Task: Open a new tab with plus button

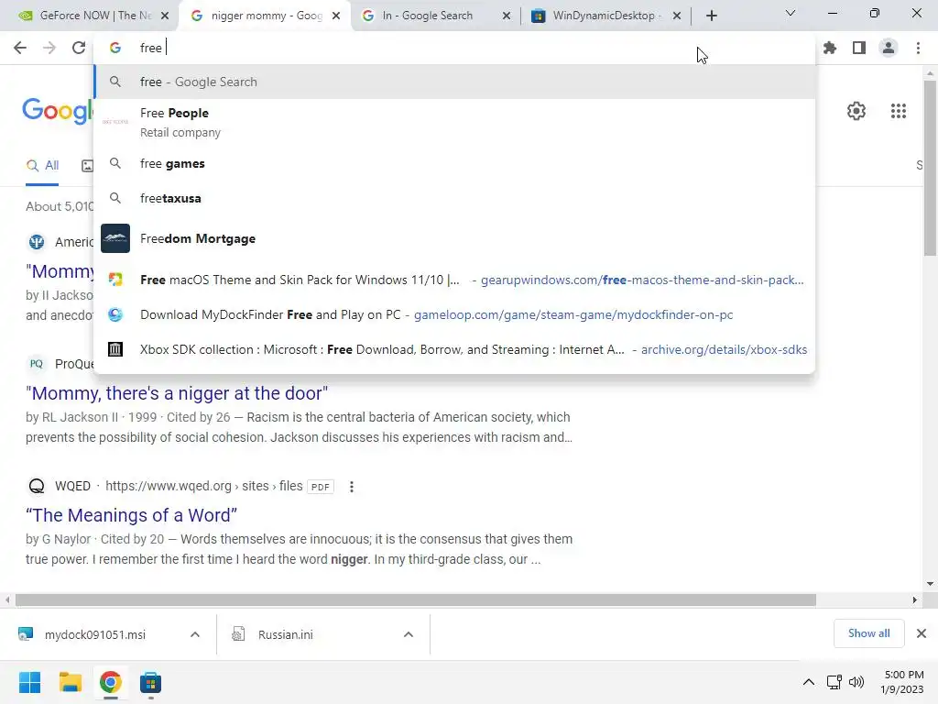Action: click(711, 16)
